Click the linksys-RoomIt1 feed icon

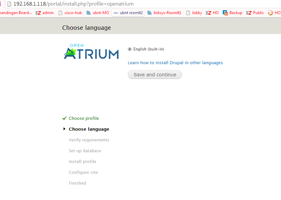(x=149, y=13)
